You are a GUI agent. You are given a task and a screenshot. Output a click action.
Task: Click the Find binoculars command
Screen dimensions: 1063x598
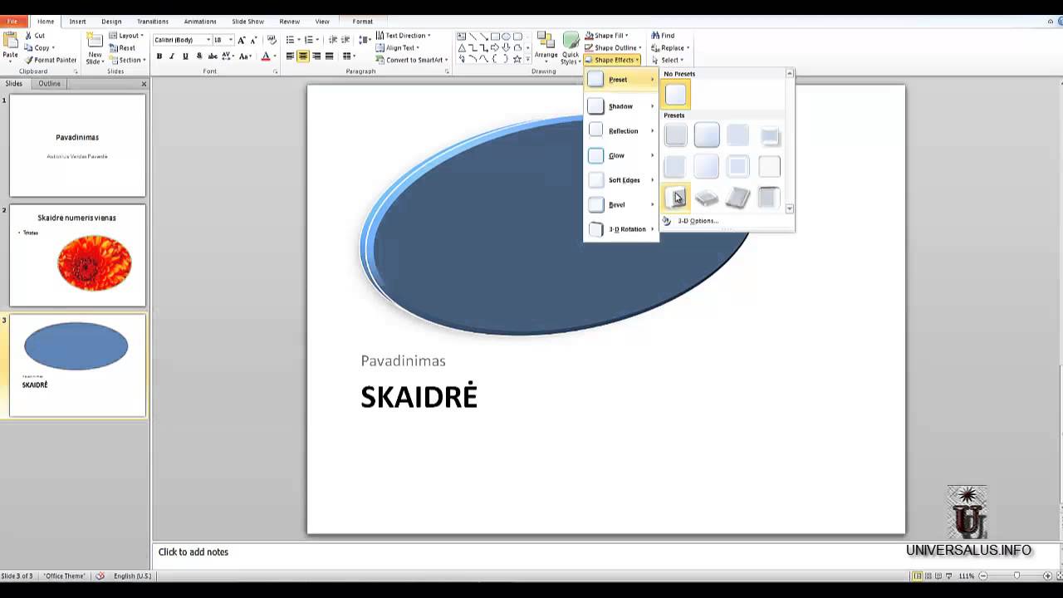[663, 36]
